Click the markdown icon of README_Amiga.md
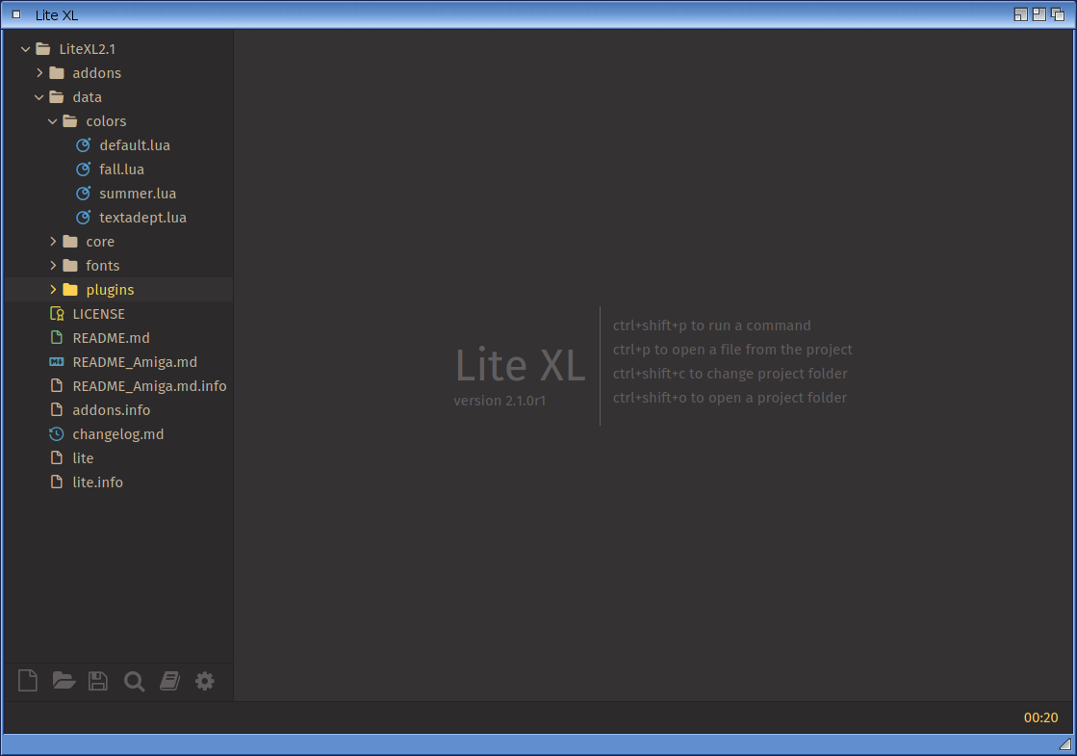The width and height of the screenshot is (1077, 756). pos(57,361)
